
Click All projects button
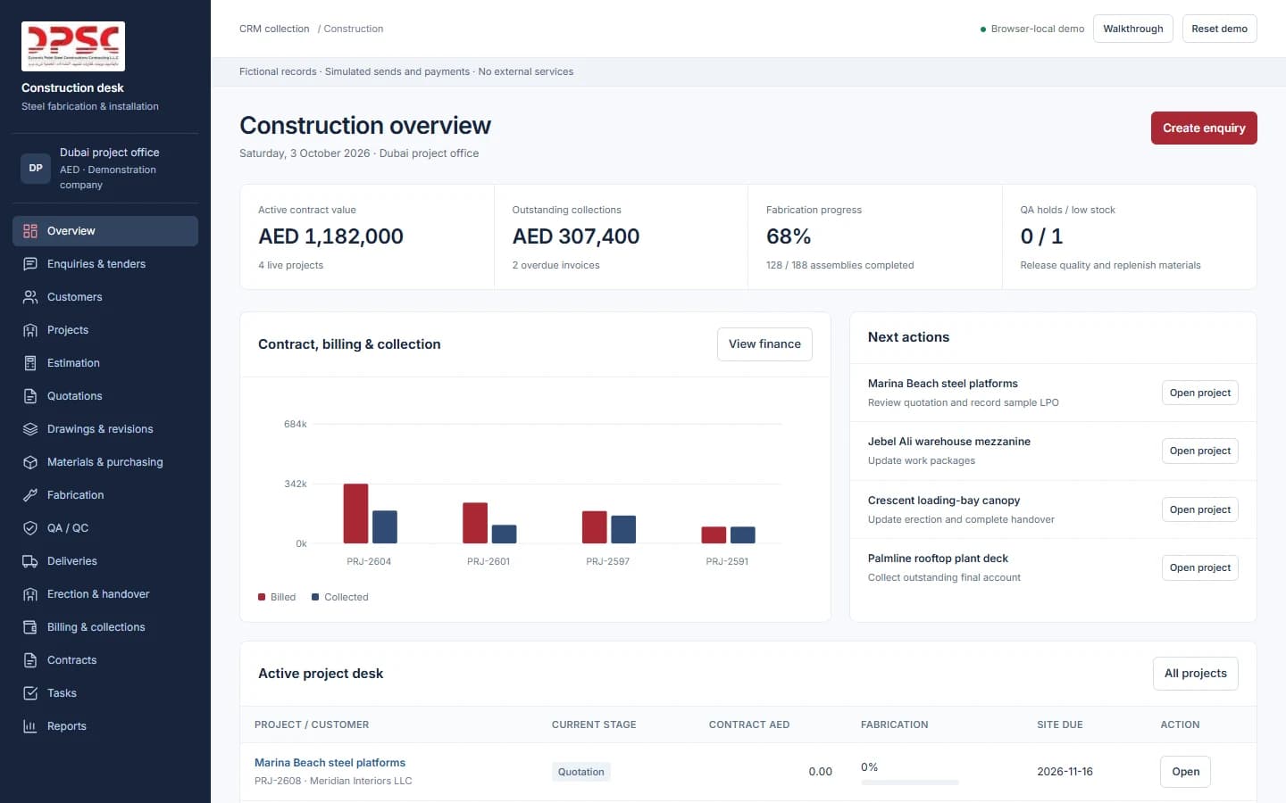(1196, 674)
